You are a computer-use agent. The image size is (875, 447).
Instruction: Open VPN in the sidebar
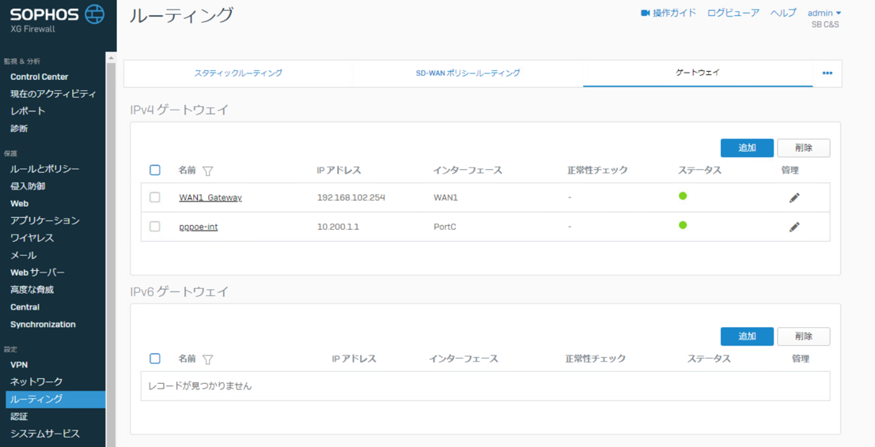(x=19, y=365)
